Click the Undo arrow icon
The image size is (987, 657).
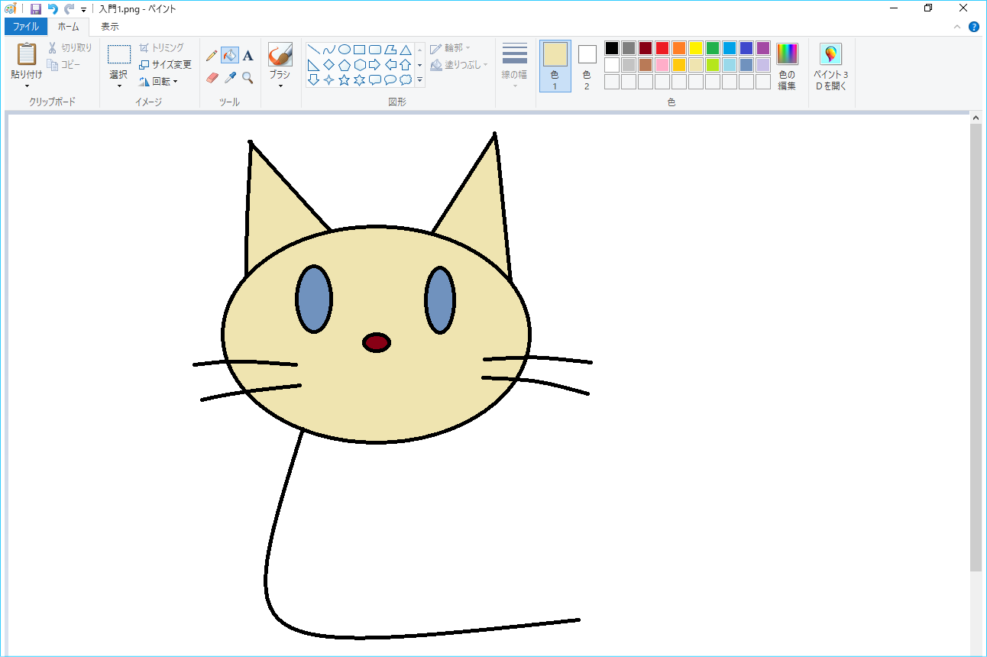(53, 9)
